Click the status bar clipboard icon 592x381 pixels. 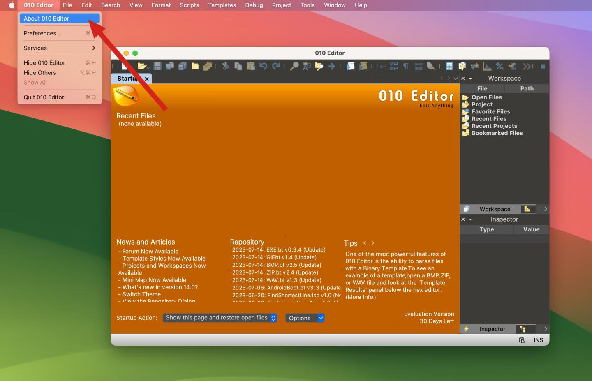click(x=522, y=340)
